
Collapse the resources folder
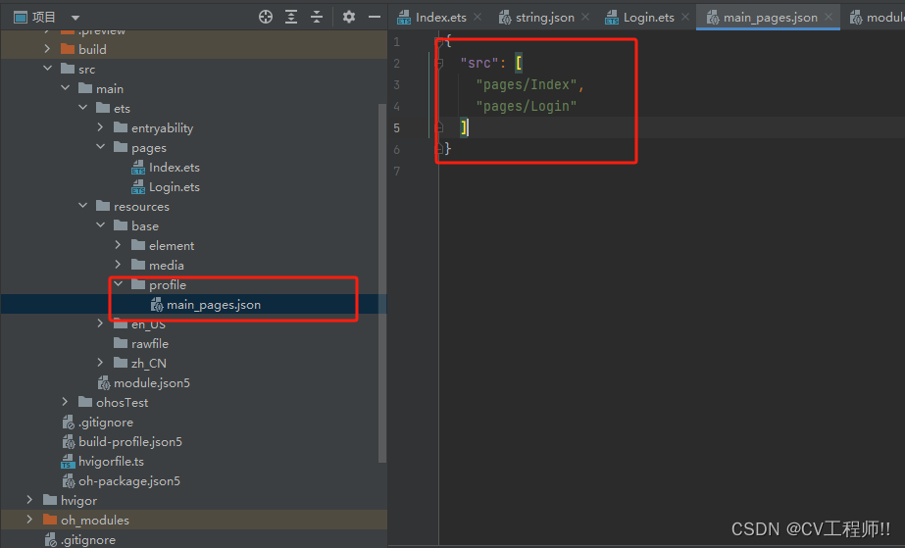[83, 206]
